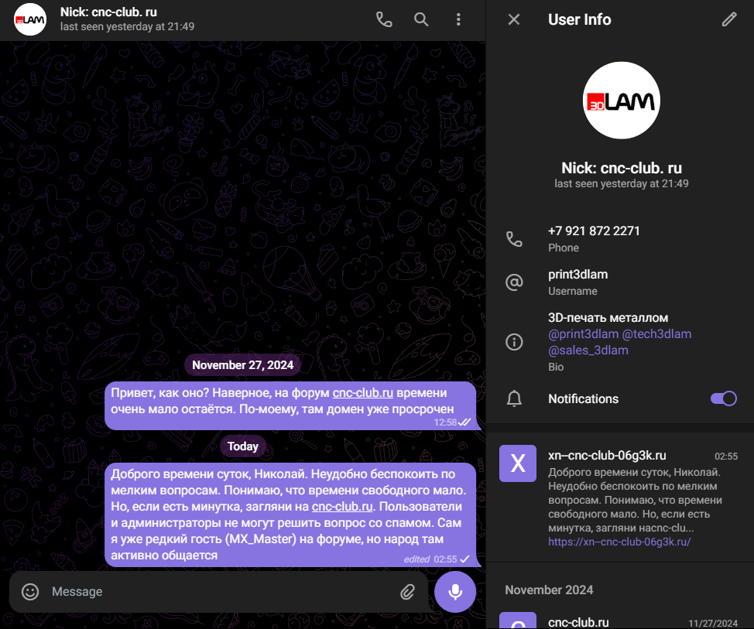Open the cnc-club.ru link in November 27 message
Viewport: 754px width, 629px height.
pos(363,392)
